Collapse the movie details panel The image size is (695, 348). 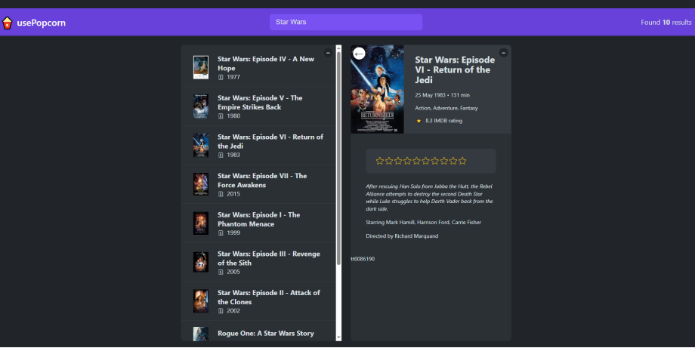504,53
